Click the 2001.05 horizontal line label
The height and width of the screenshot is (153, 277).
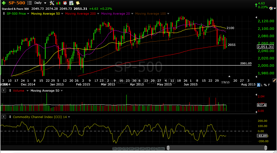246,63
